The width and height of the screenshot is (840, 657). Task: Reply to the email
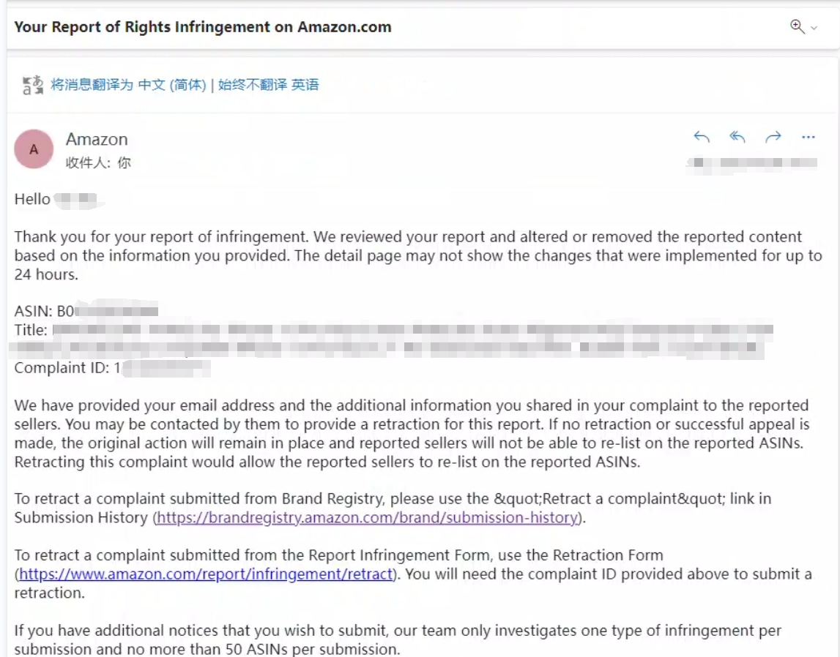pos(702,137)
